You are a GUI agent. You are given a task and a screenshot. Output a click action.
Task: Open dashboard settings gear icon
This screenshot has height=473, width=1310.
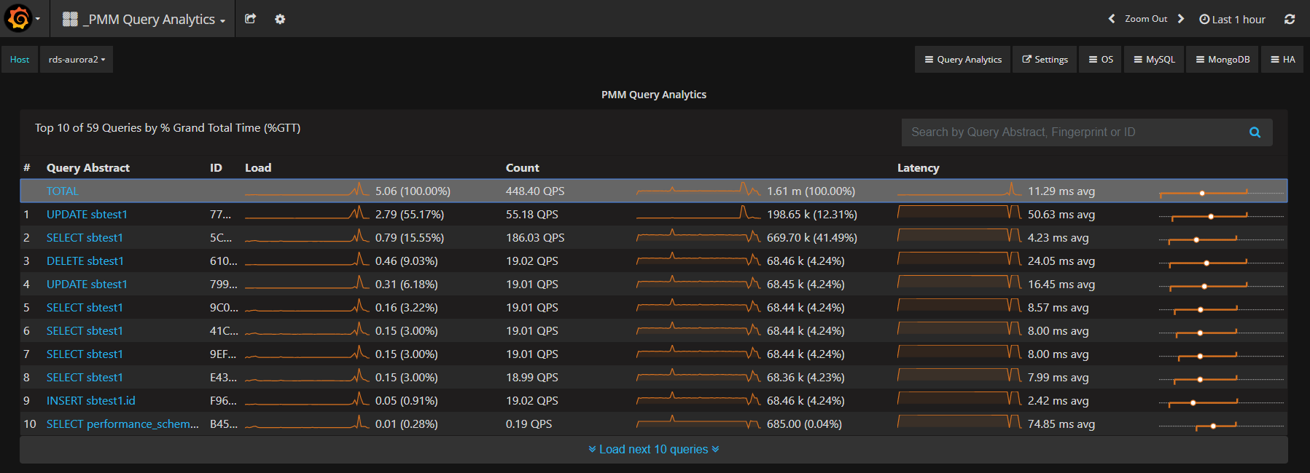click(280, 19)
